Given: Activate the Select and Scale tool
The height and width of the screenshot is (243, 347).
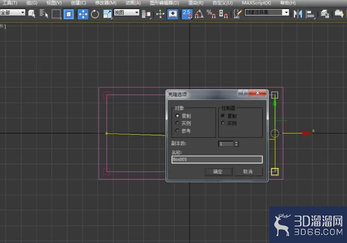Looking at the screenshot, I should point(108,14).
